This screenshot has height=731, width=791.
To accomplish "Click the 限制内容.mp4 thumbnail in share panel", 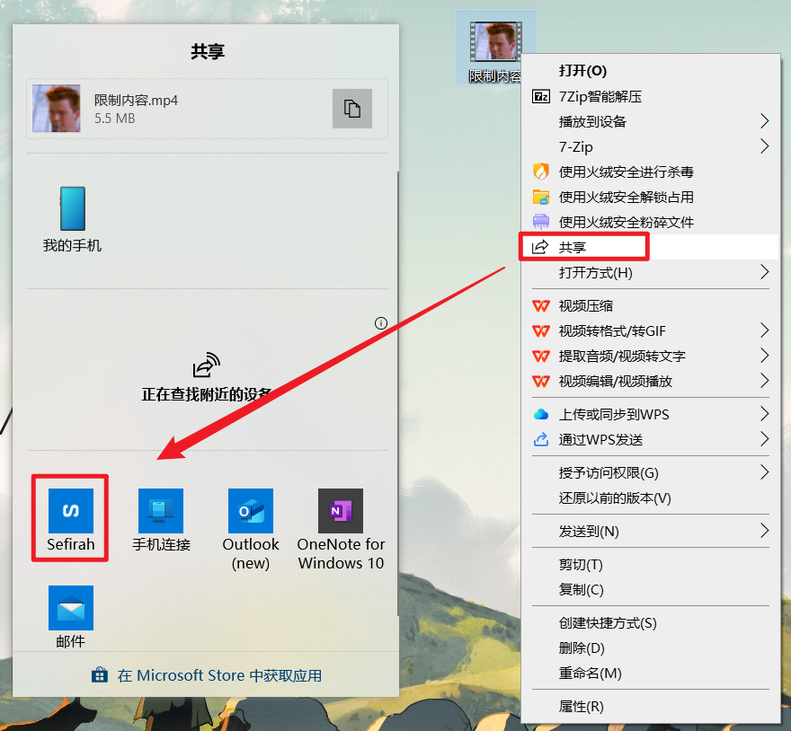I will coord(57,109).
